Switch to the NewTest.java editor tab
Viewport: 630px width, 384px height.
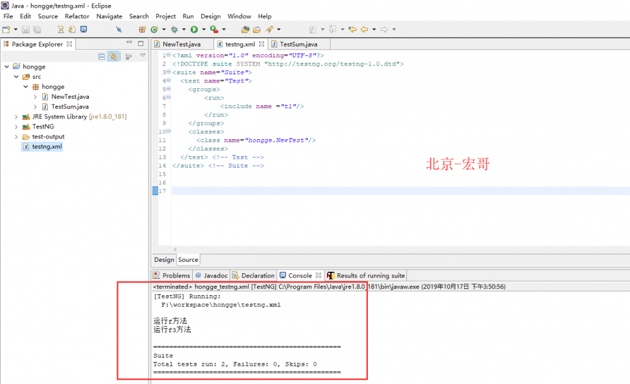point(181,44)
